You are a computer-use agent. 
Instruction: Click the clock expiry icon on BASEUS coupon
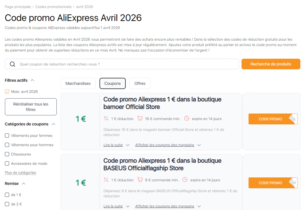tap(185, 180)
